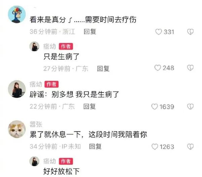Tap broken-heart icon beside 248 likes
Image resolution: width=202 pixels, height=177 pixels.
coord(191,68)
